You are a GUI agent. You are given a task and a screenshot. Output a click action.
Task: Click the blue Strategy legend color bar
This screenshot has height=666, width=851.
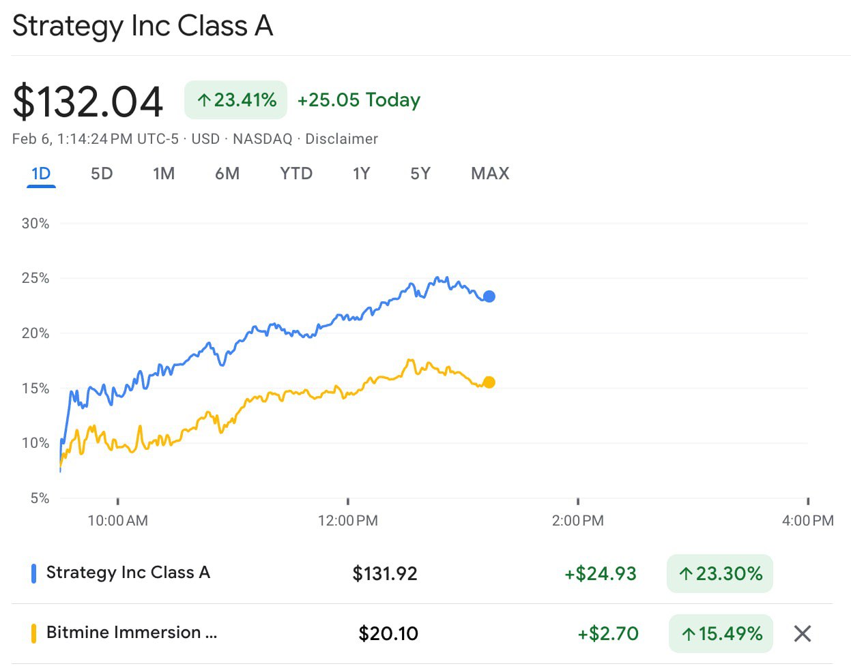pyautogui.click(x=33, y=573)
